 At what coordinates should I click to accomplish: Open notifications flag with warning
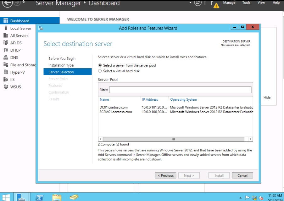(x=215, y=4)
